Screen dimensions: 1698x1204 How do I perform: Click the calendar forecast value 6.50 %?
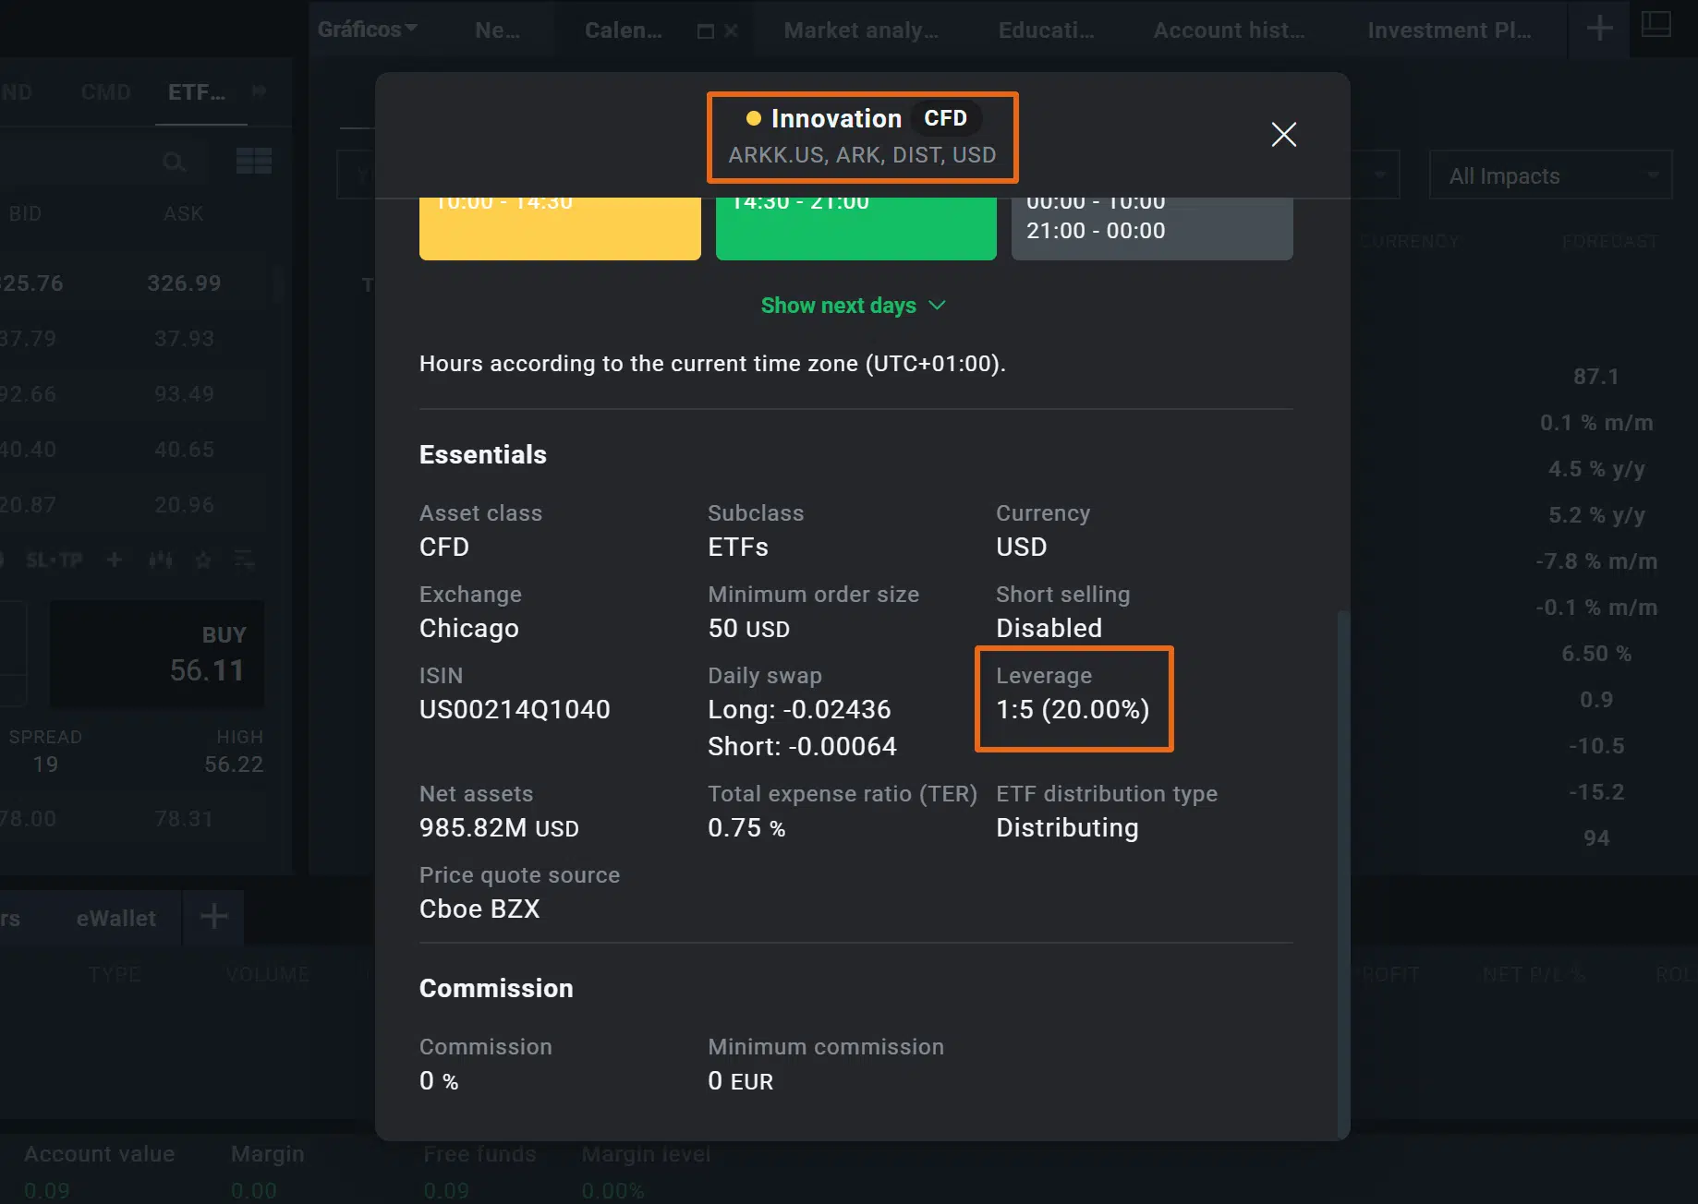[x=1595, y=654]
